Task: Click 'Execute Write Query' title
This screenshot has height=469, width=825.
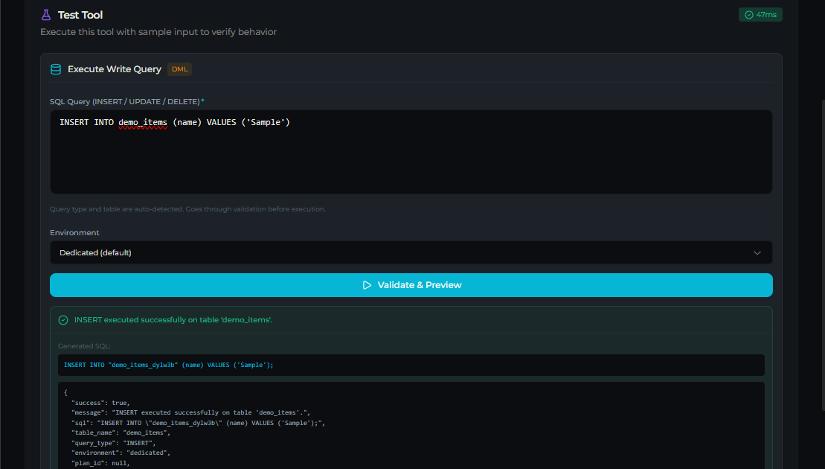Action: tap(114, 69)
